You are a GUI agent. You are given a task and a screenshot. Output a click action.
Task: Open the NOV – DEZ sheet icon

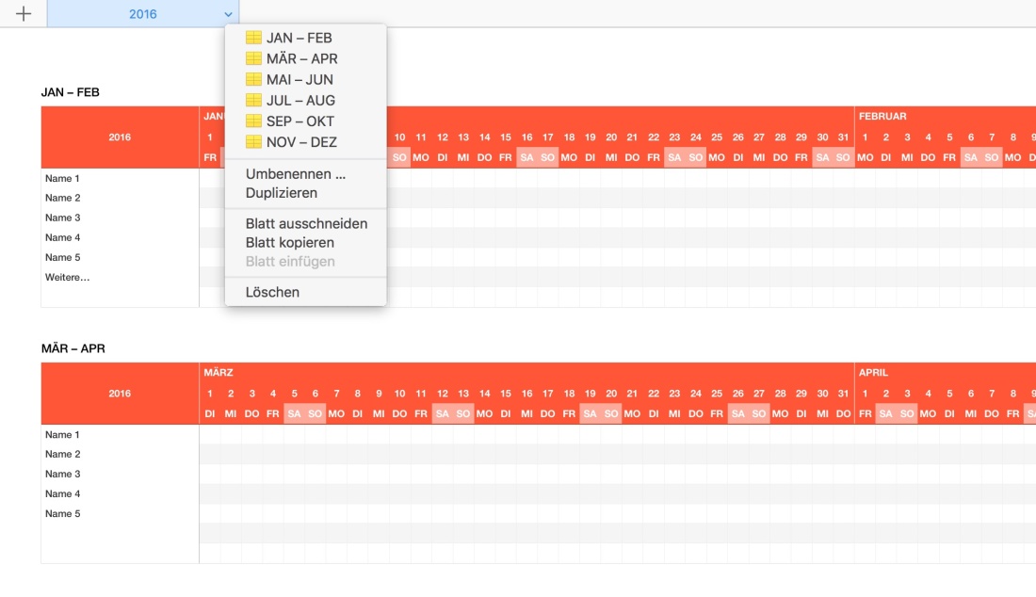tap(253, 141)
